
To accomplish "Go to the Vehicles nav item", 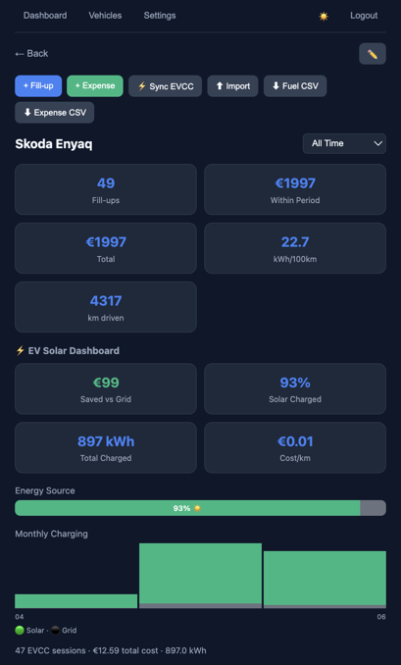I will (105, 16).
